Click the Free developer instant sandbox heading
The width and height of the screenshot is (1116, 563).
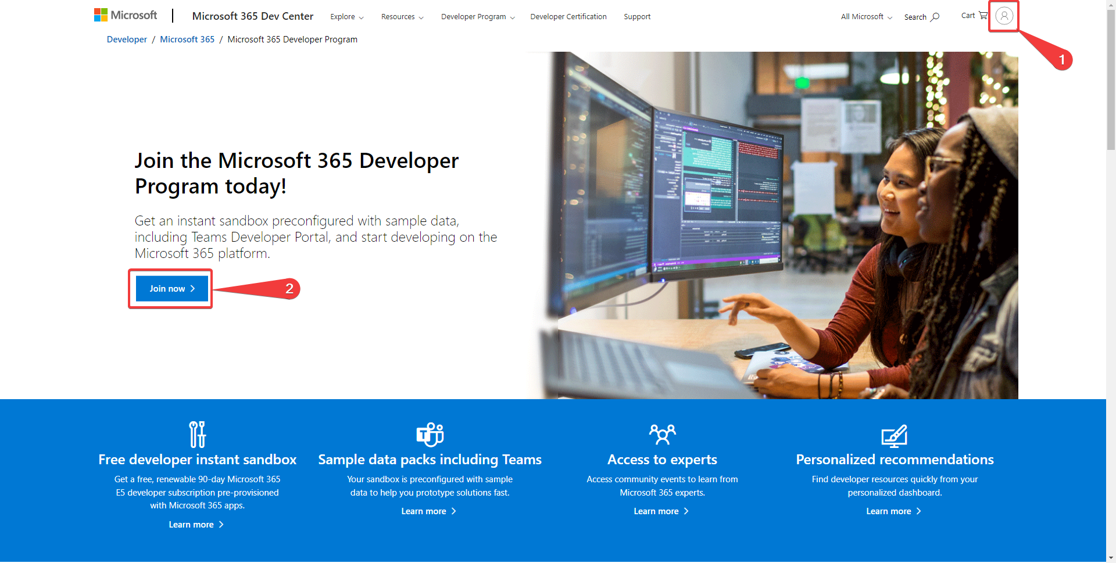click(x=198, y=460)
